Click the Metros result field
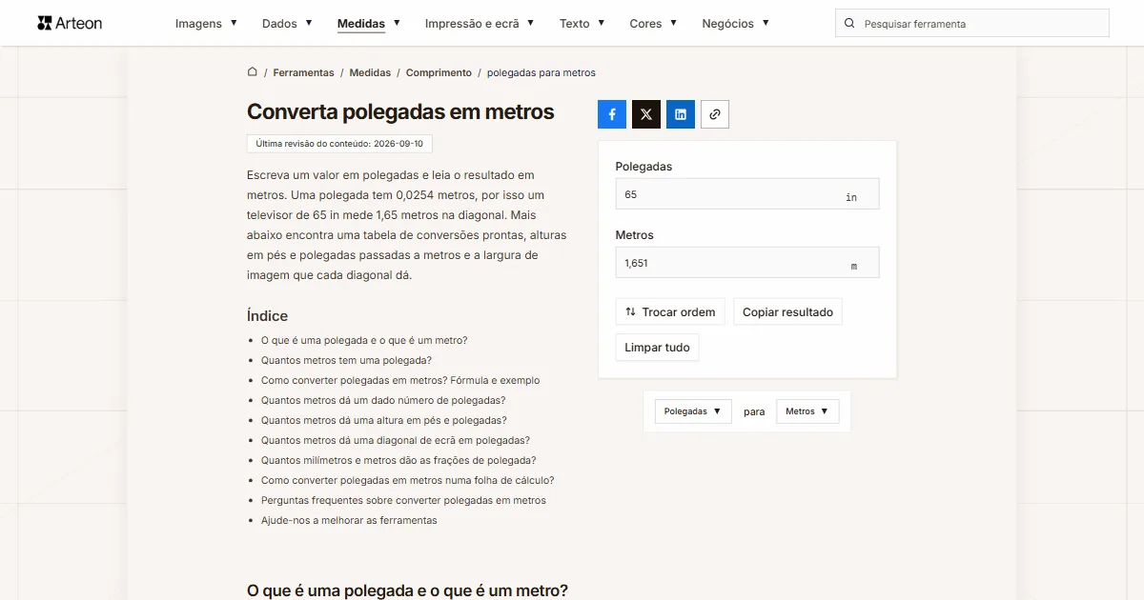This screenshot has width=1144, height=600. tap(747, 263)
